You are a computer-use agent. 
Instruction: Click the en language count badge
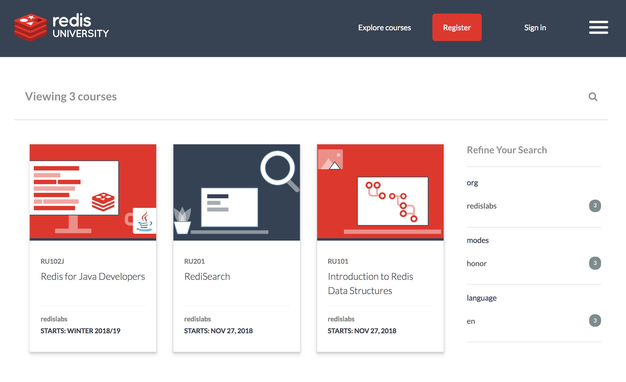point(595,321)
